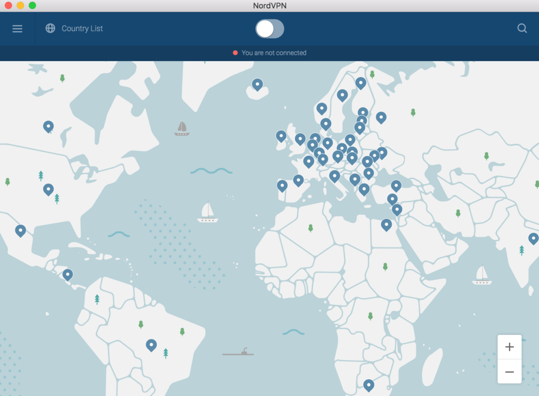
Task: Select the Poland server pin
Action: 350,140
